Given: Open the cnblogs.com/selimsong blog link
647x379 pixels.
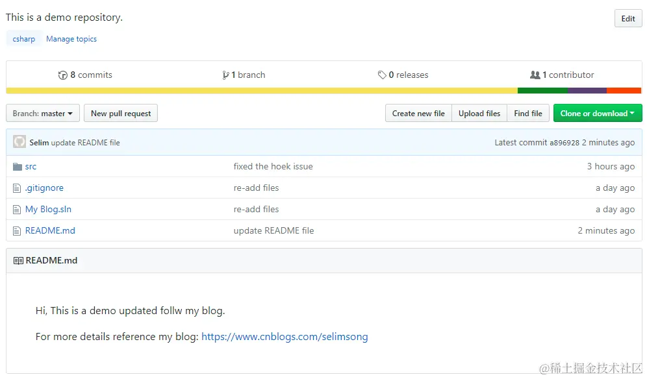Looking at the screenshot, I should point(285,337).
